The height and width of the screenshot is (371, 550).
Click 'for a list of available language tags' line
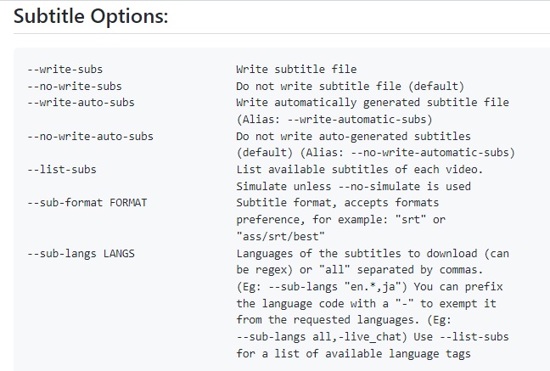(x=353, y=353)
